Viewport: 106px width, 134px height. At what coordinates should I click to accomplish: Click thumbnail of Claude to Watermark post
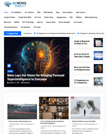coord(98,43)
